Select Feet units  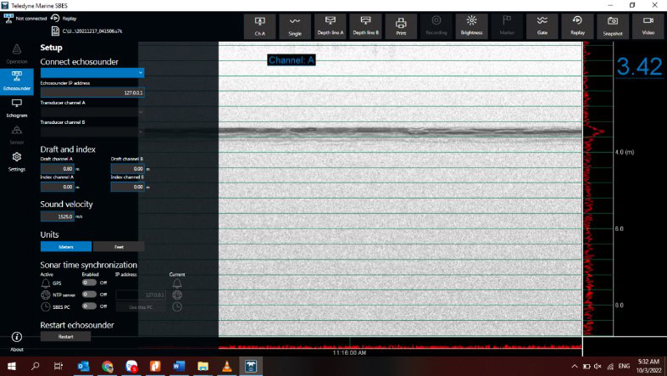[119, 246]
